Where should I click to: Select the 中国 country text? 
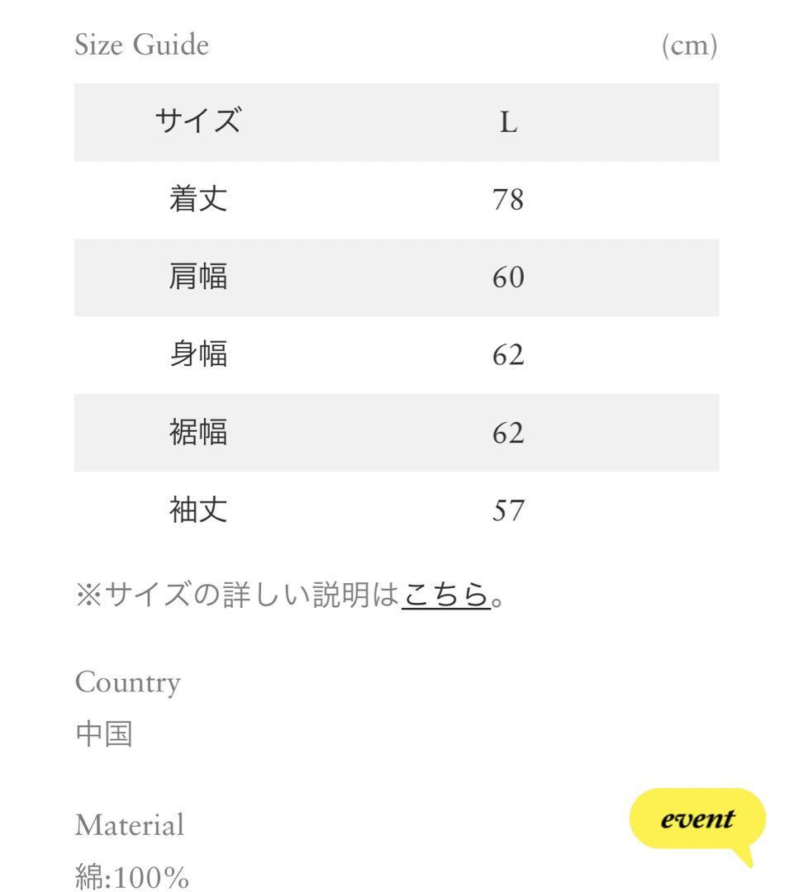pos(104,734)
